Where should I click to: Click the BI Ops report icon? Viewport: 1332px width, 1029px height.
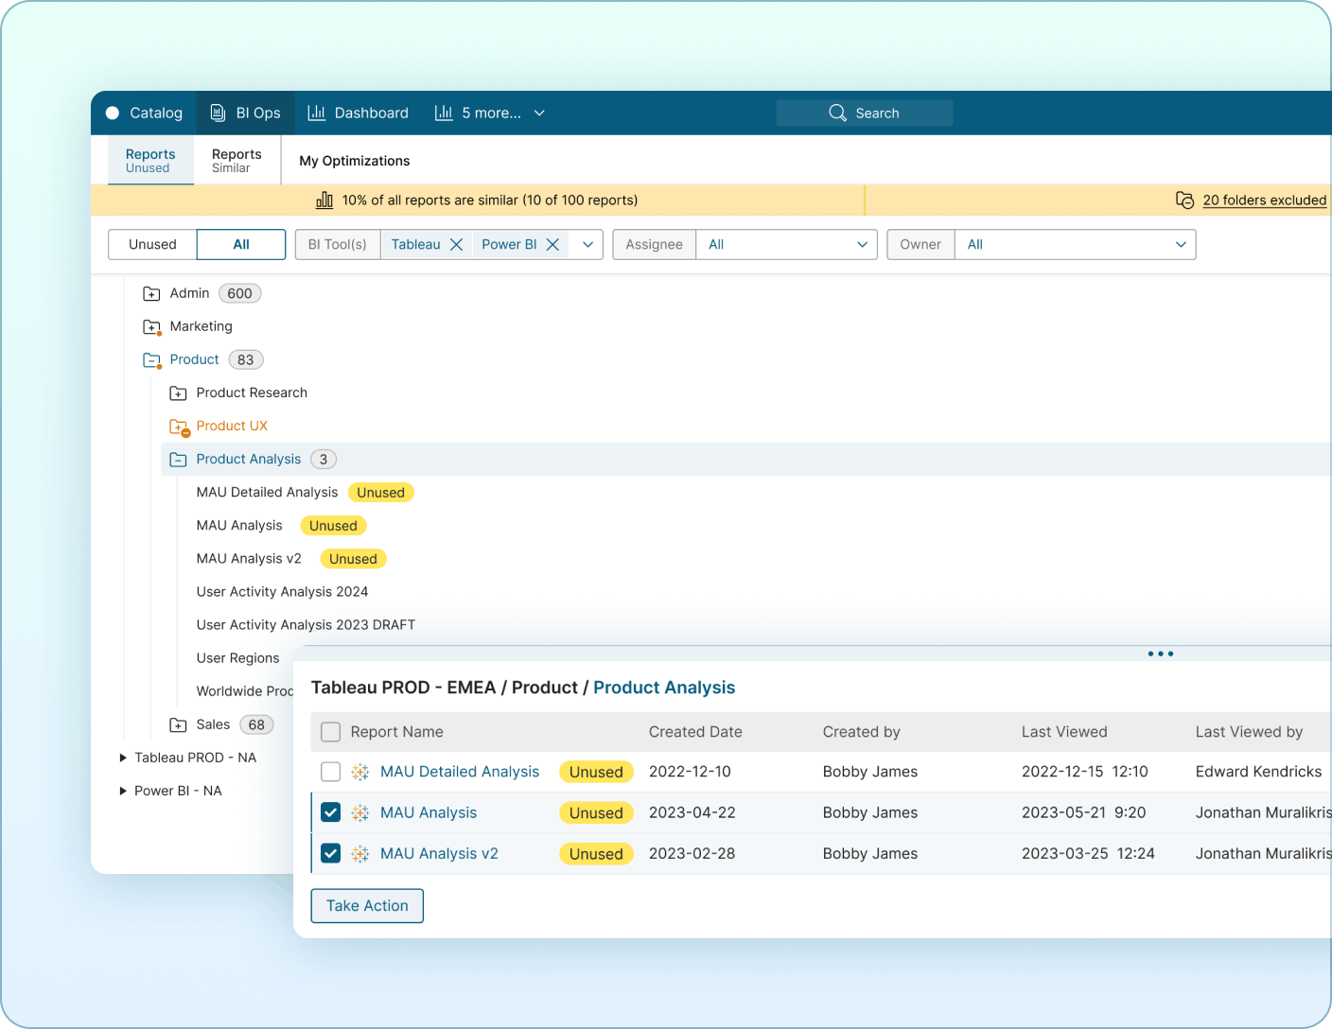coord(219,113)
